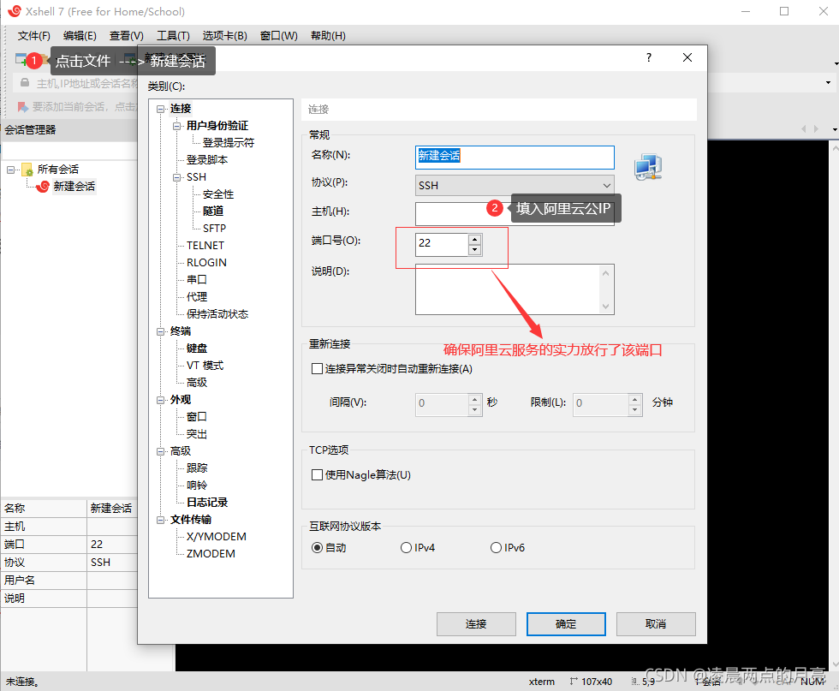Click Xshell logo in title bar
This screenshot has width=839, height=691.
click(x=15, y=11)
